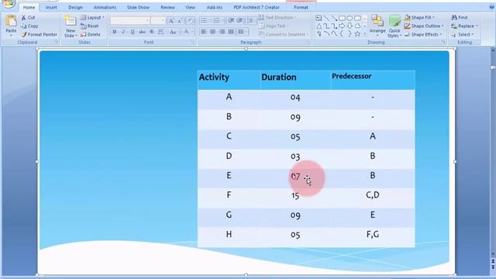The image size is (496, 279).
Task: Select the Text Box shape
Action: 319,18
